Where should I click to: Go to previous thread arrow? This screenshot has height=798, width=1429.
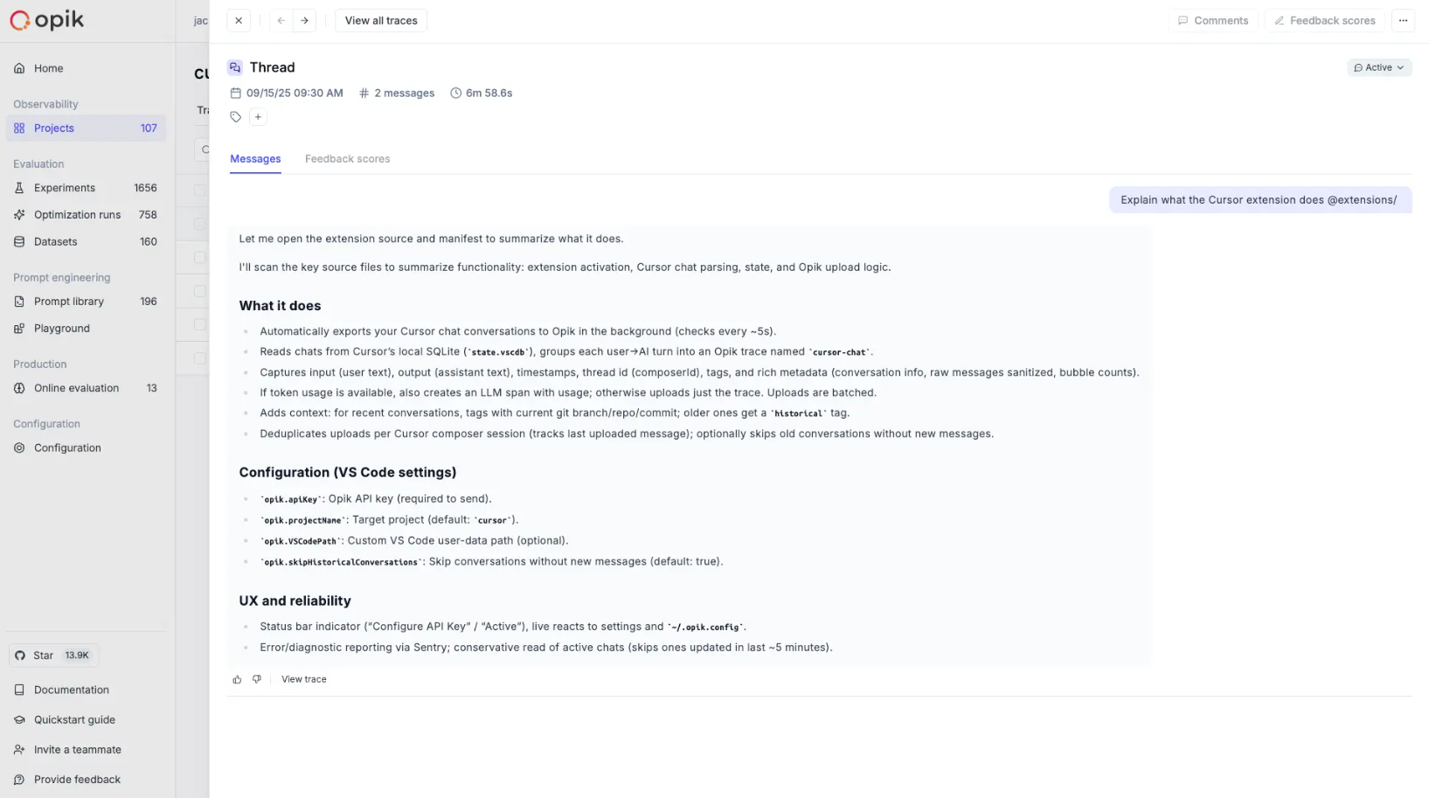pos(281,21)
